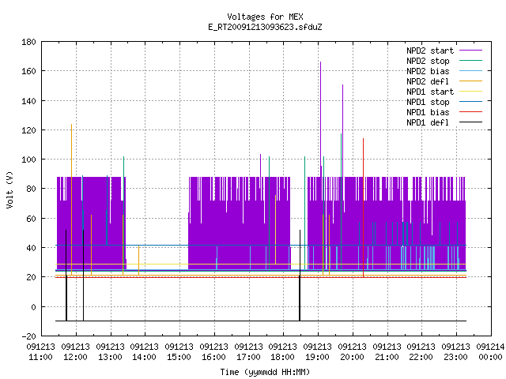Screen dimensions: 506x379
Task: Click the purple NPD2 start legend line
Action: (x=470, y=51)
